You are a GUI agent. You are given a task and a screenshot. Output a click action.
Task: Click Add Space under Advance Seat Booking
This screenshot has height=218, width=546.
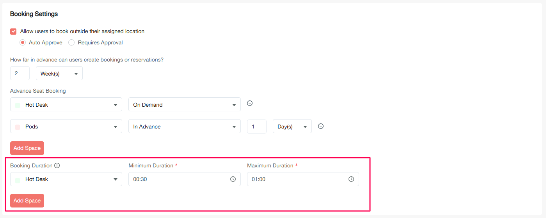pyautogui.click(x=27, y=148)
